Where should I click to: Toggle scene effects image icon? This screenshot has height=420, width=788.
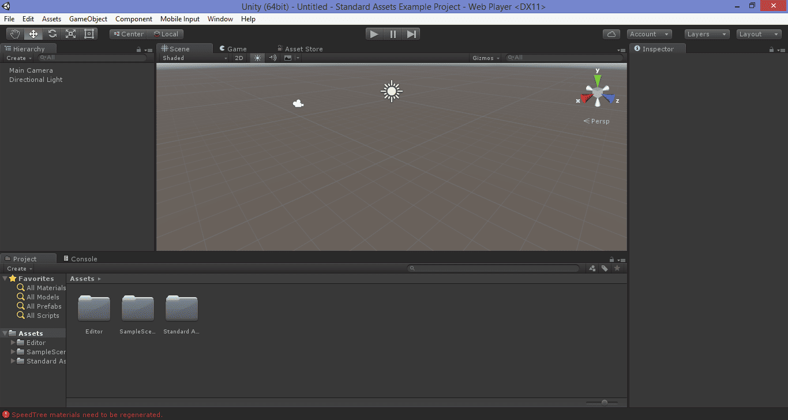point(288,58)
